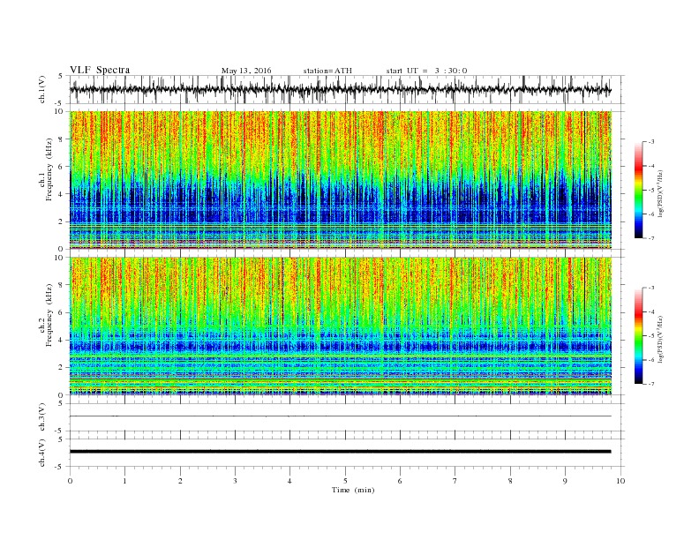Click the ch.1 spectrogram color scale bar
The image size is (699, 540).
click(x=638, y=190)
